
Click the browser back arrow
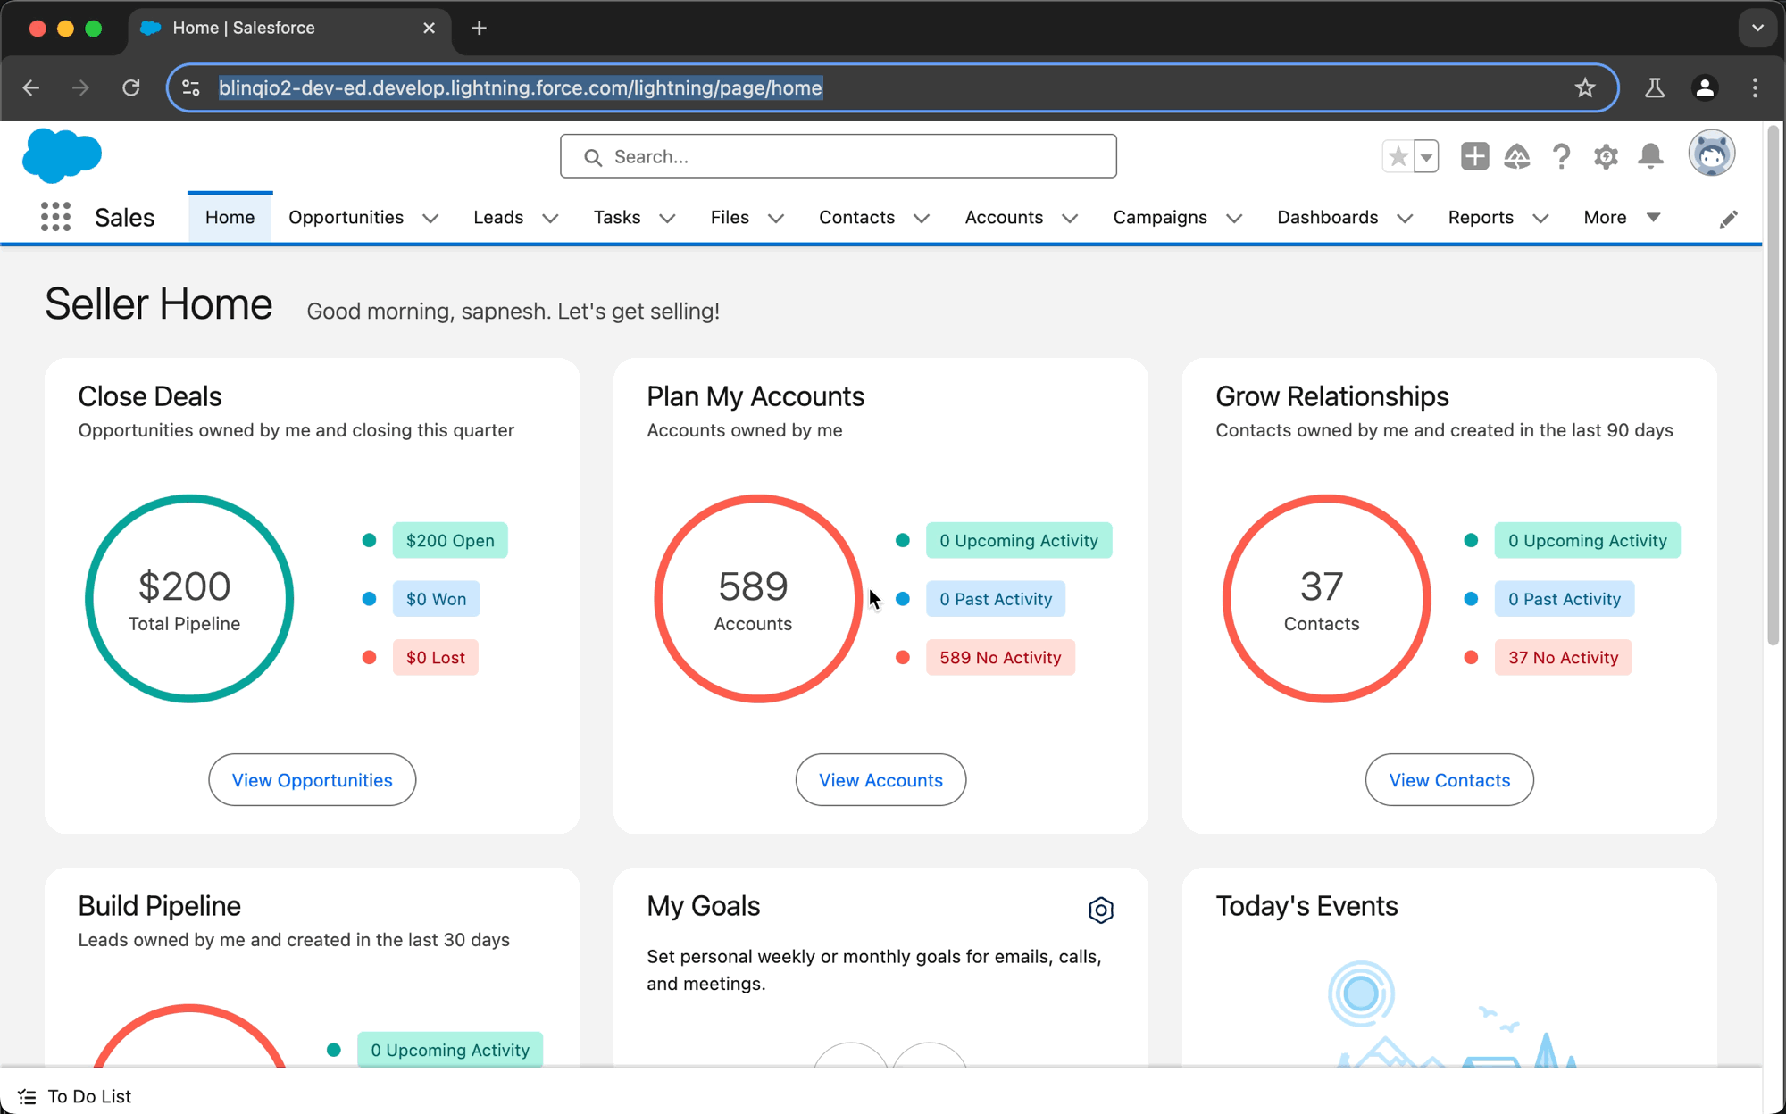pyautogui.click(x=31, y=87)
